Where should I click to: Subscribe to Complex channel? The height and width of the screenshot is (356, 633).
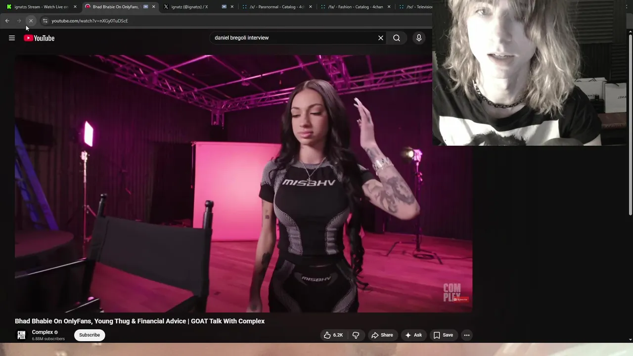tap(90, 335)
